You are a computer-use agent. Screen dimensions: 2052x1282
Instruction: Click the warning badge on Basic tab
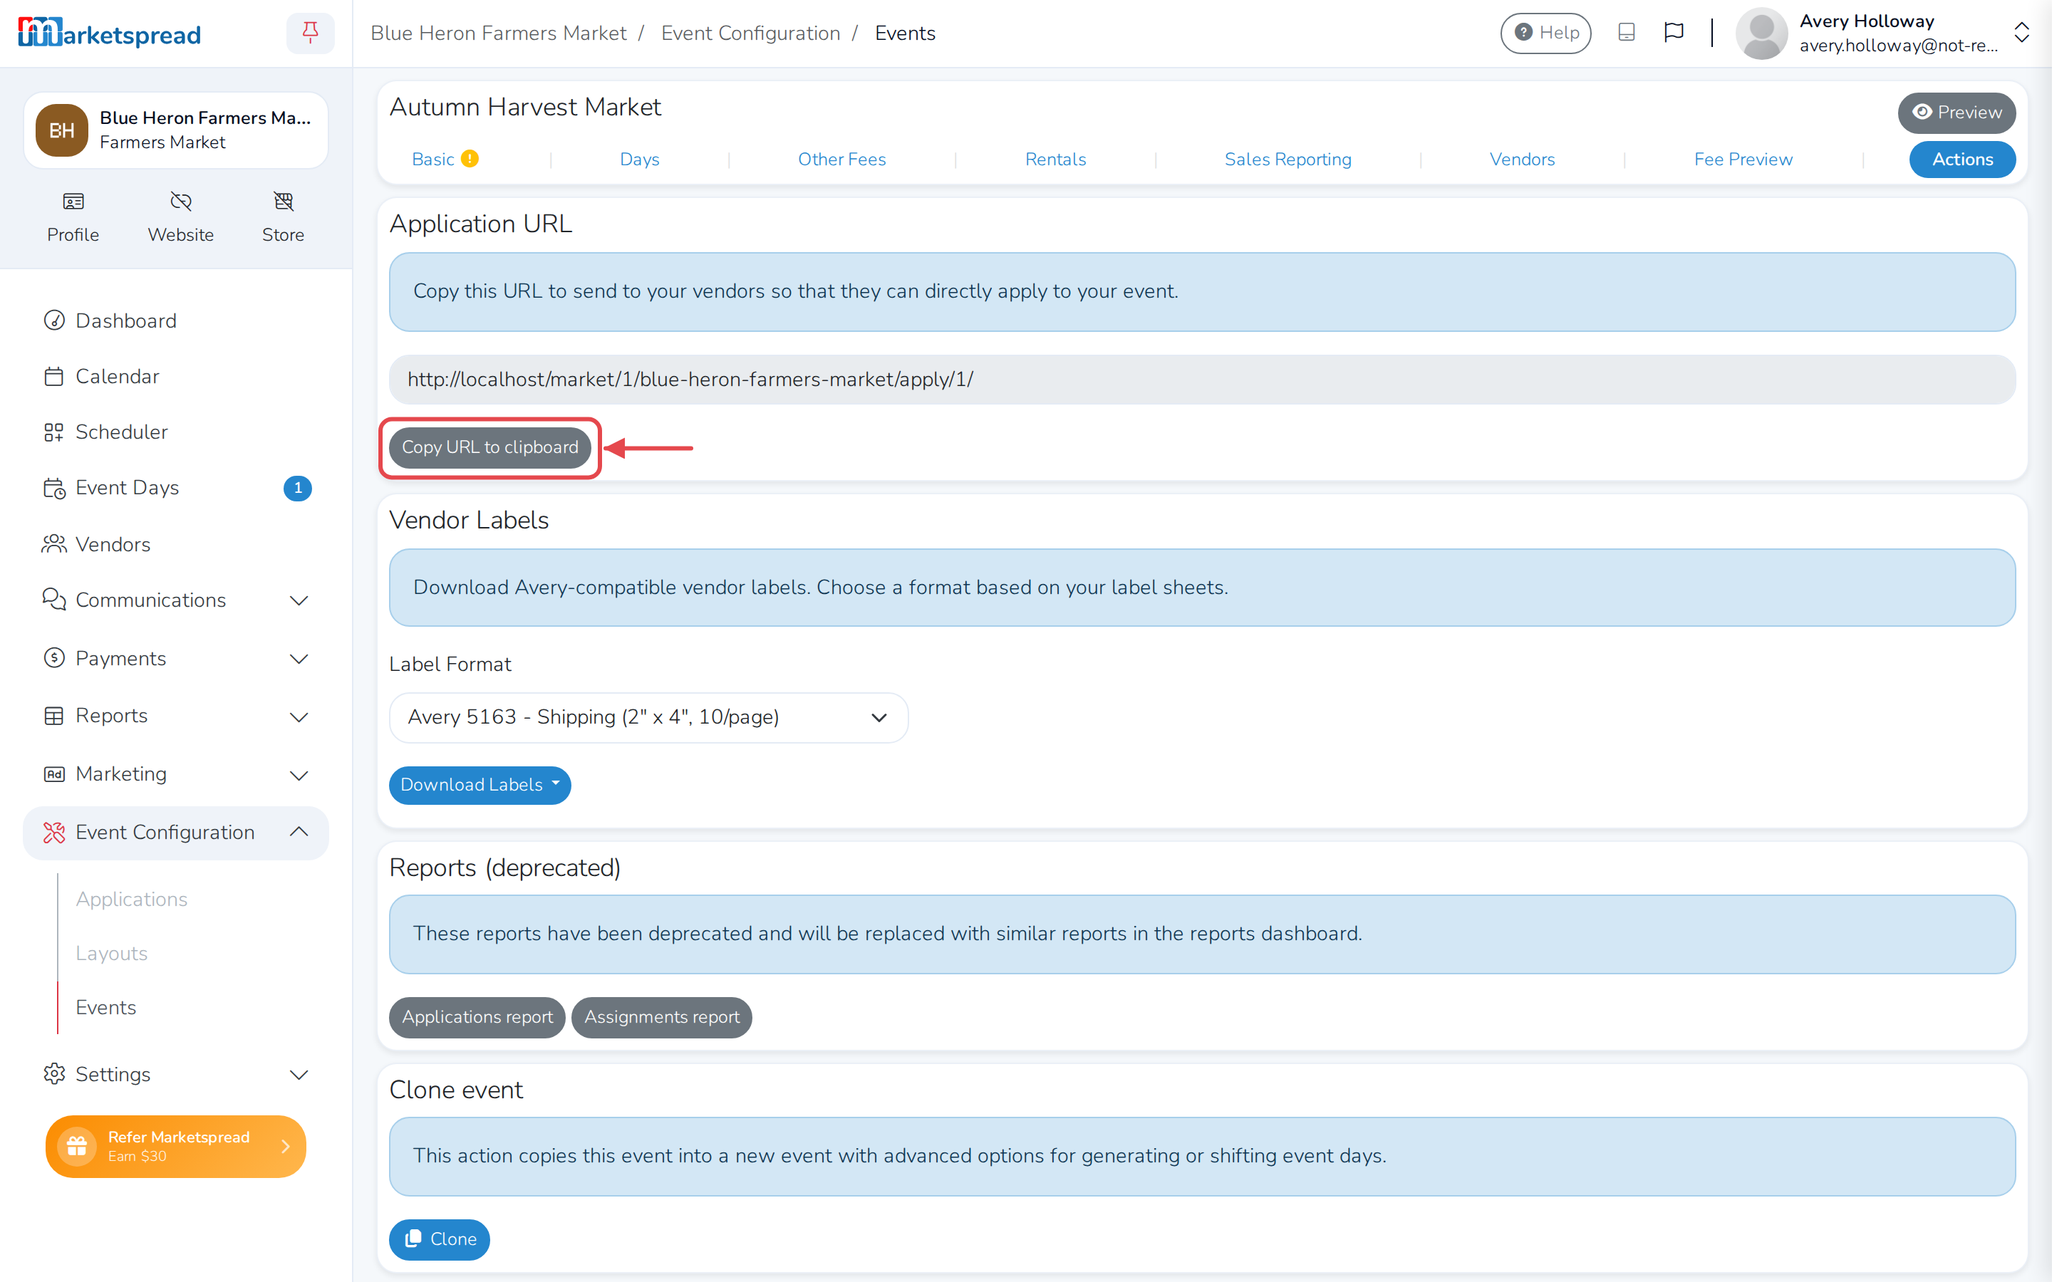point(470,159)
